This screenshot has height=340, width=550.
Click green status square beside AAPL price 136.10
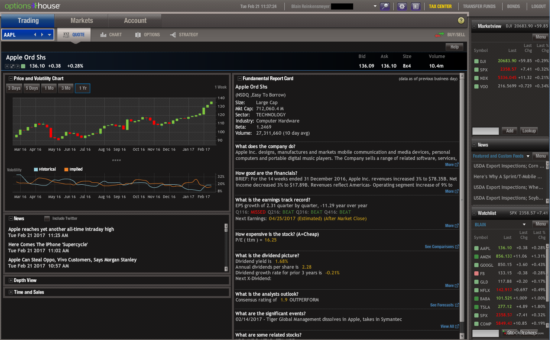tap(23, 66)
